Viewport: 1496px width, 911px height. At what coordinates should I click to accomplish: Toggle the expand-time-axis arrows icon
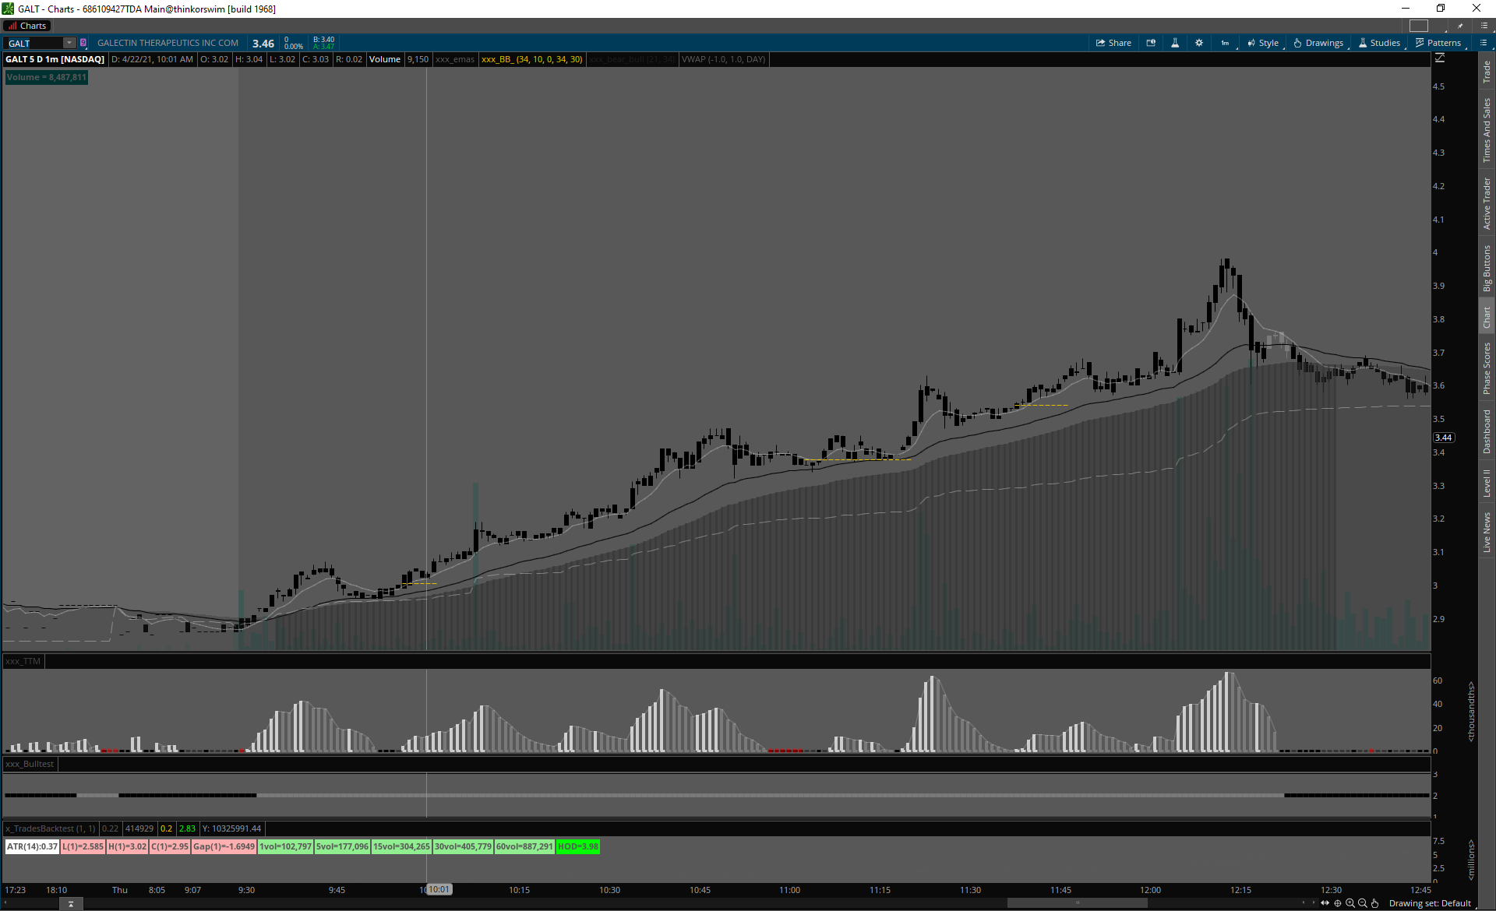pos(1325,903)
